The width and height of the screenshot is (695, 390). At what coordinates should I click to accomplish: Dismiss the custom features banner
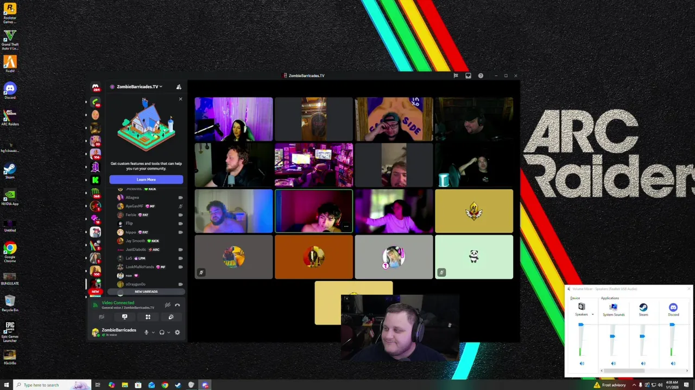coord(180,99)
